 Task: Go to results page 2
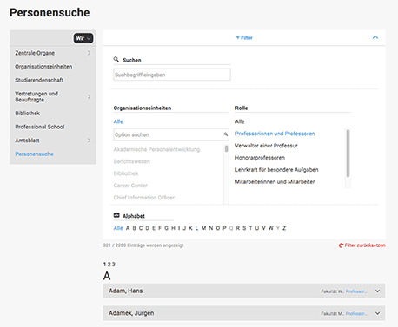click(109, 265)
